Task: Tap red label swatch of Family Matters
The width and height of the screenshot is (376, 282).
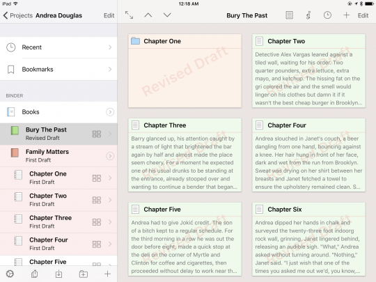Action: pos(15,152)
